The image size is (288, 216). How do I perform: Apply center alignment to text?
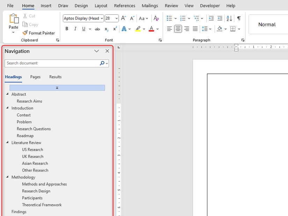[x=178, y=29]
